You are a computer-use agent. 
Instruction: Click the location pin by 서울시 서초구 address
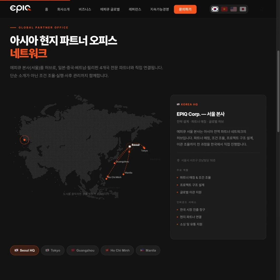click(x=178, y=160)
